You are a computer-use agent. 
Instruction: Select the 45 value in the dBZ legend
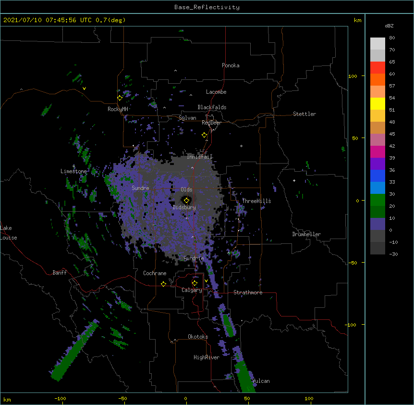click(392, 134)
